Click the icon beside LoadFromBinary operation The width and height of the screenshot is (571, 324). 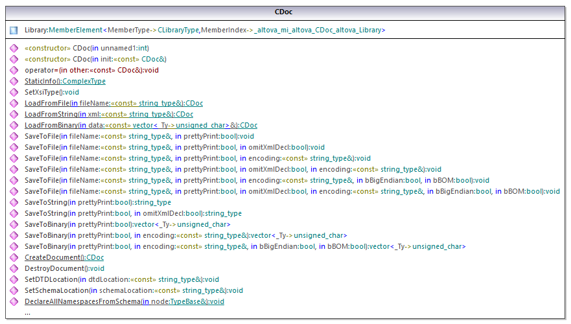tap(14, 125)
